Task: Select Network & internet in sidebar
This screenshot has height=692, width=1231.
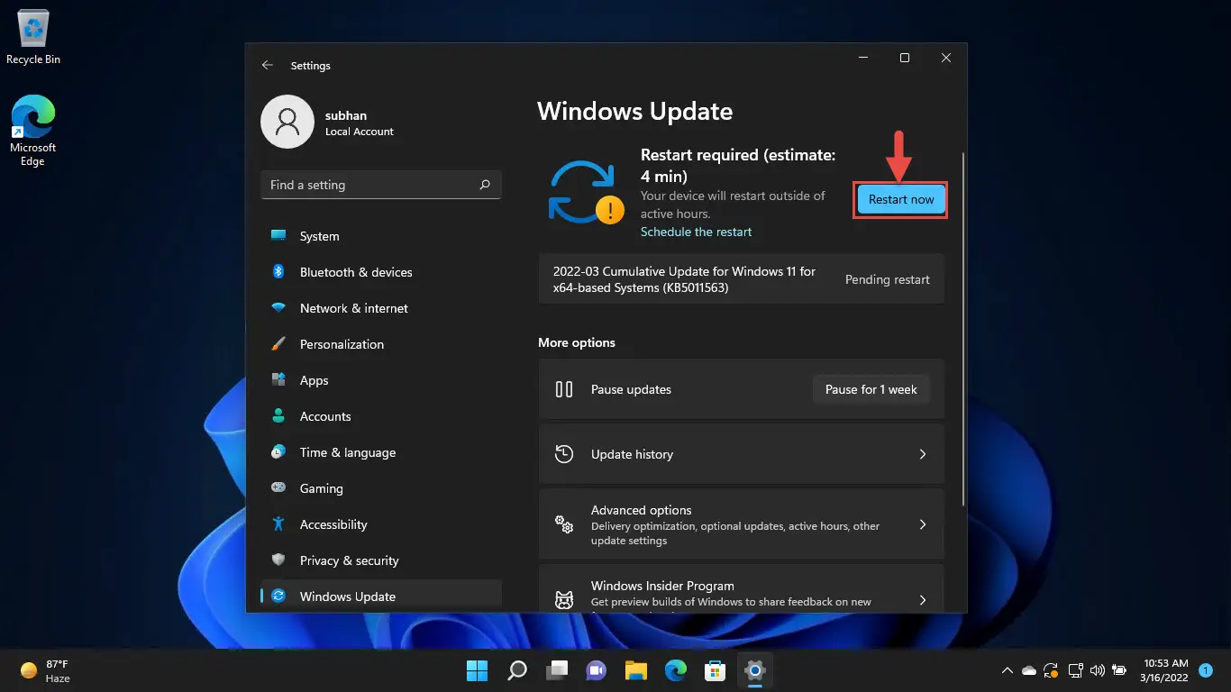Action: (x=380, y=308)
